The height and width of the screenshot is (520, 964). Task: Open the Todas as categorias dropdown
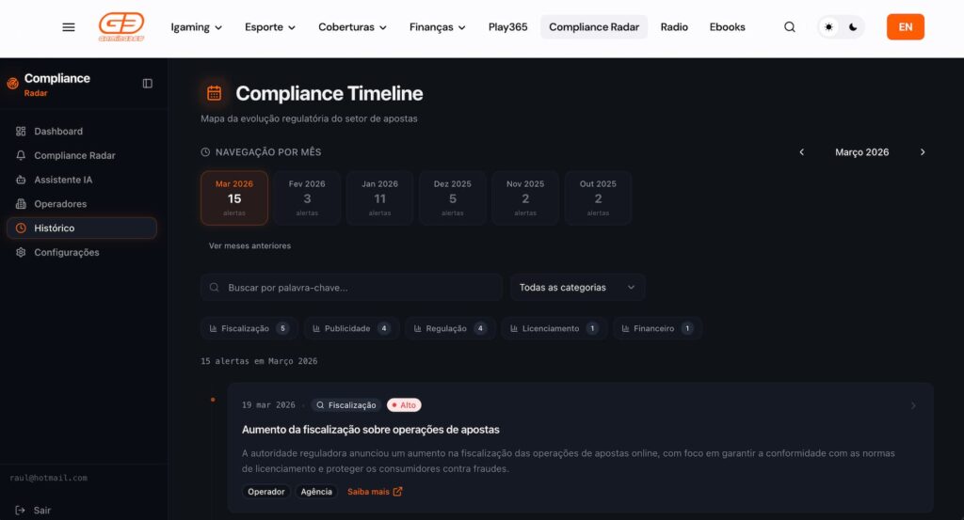coord(577,288)
